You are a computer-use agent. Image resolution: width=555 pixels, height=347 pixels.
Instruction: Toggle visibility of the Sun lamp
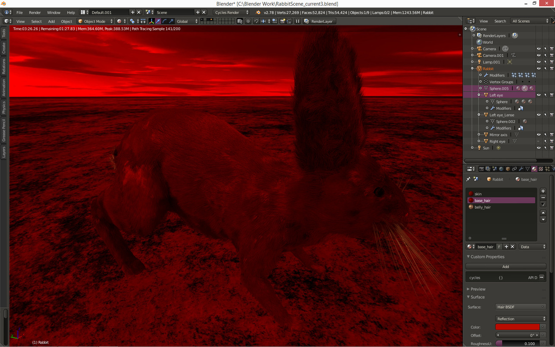[539, 148]
